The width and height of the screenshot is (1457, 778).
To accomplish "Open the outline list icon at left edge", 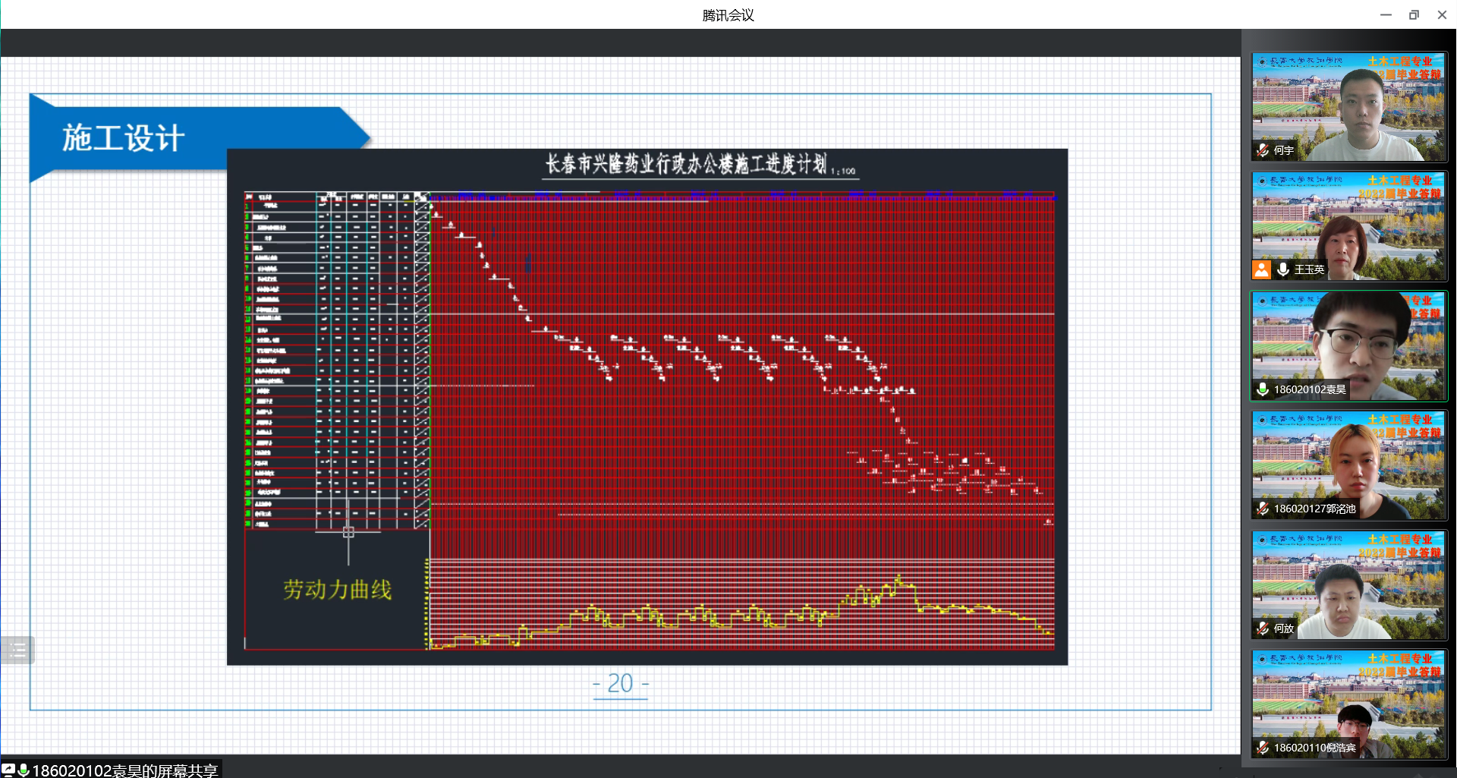I will pos(17,650).
